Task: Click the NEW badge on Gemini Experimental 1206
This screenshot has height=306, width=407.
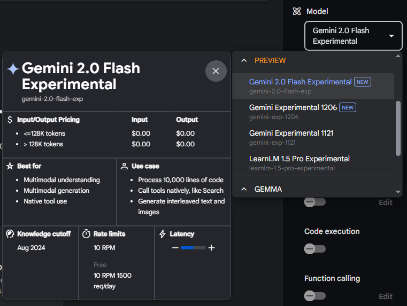Action: point(348,107)
